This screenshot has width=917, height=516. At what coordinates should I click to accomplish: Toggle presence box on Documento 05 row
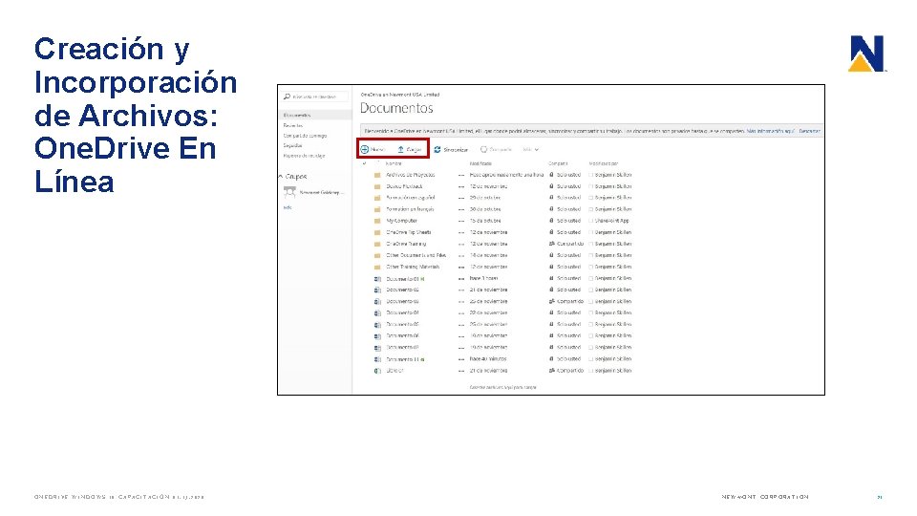pos(591,325)
